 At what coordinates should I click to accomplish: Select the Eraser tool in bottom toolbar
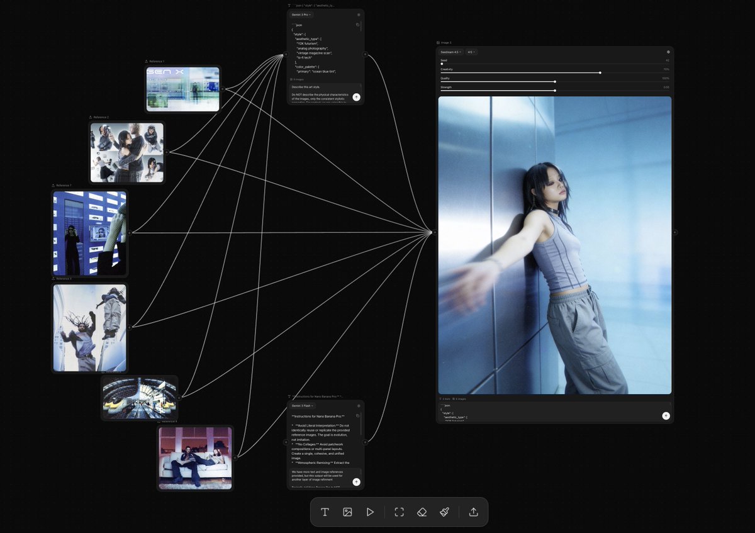click(x=422, y=512)
